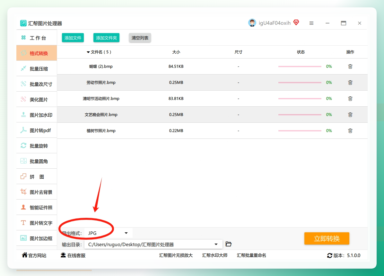Open 智能证件照
Screen dimensions: 384x276
[37, 208]
